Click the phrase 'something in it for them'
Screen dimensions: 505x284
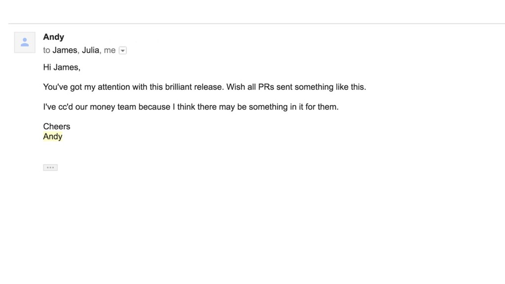293,107
